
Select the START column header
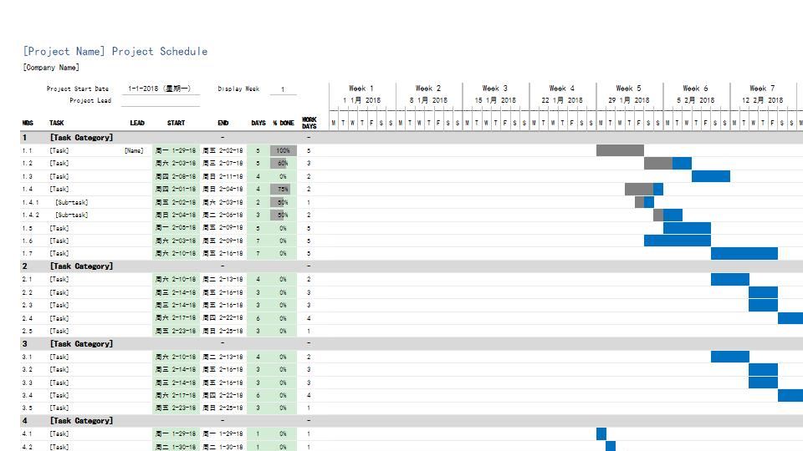click(176, 123)
